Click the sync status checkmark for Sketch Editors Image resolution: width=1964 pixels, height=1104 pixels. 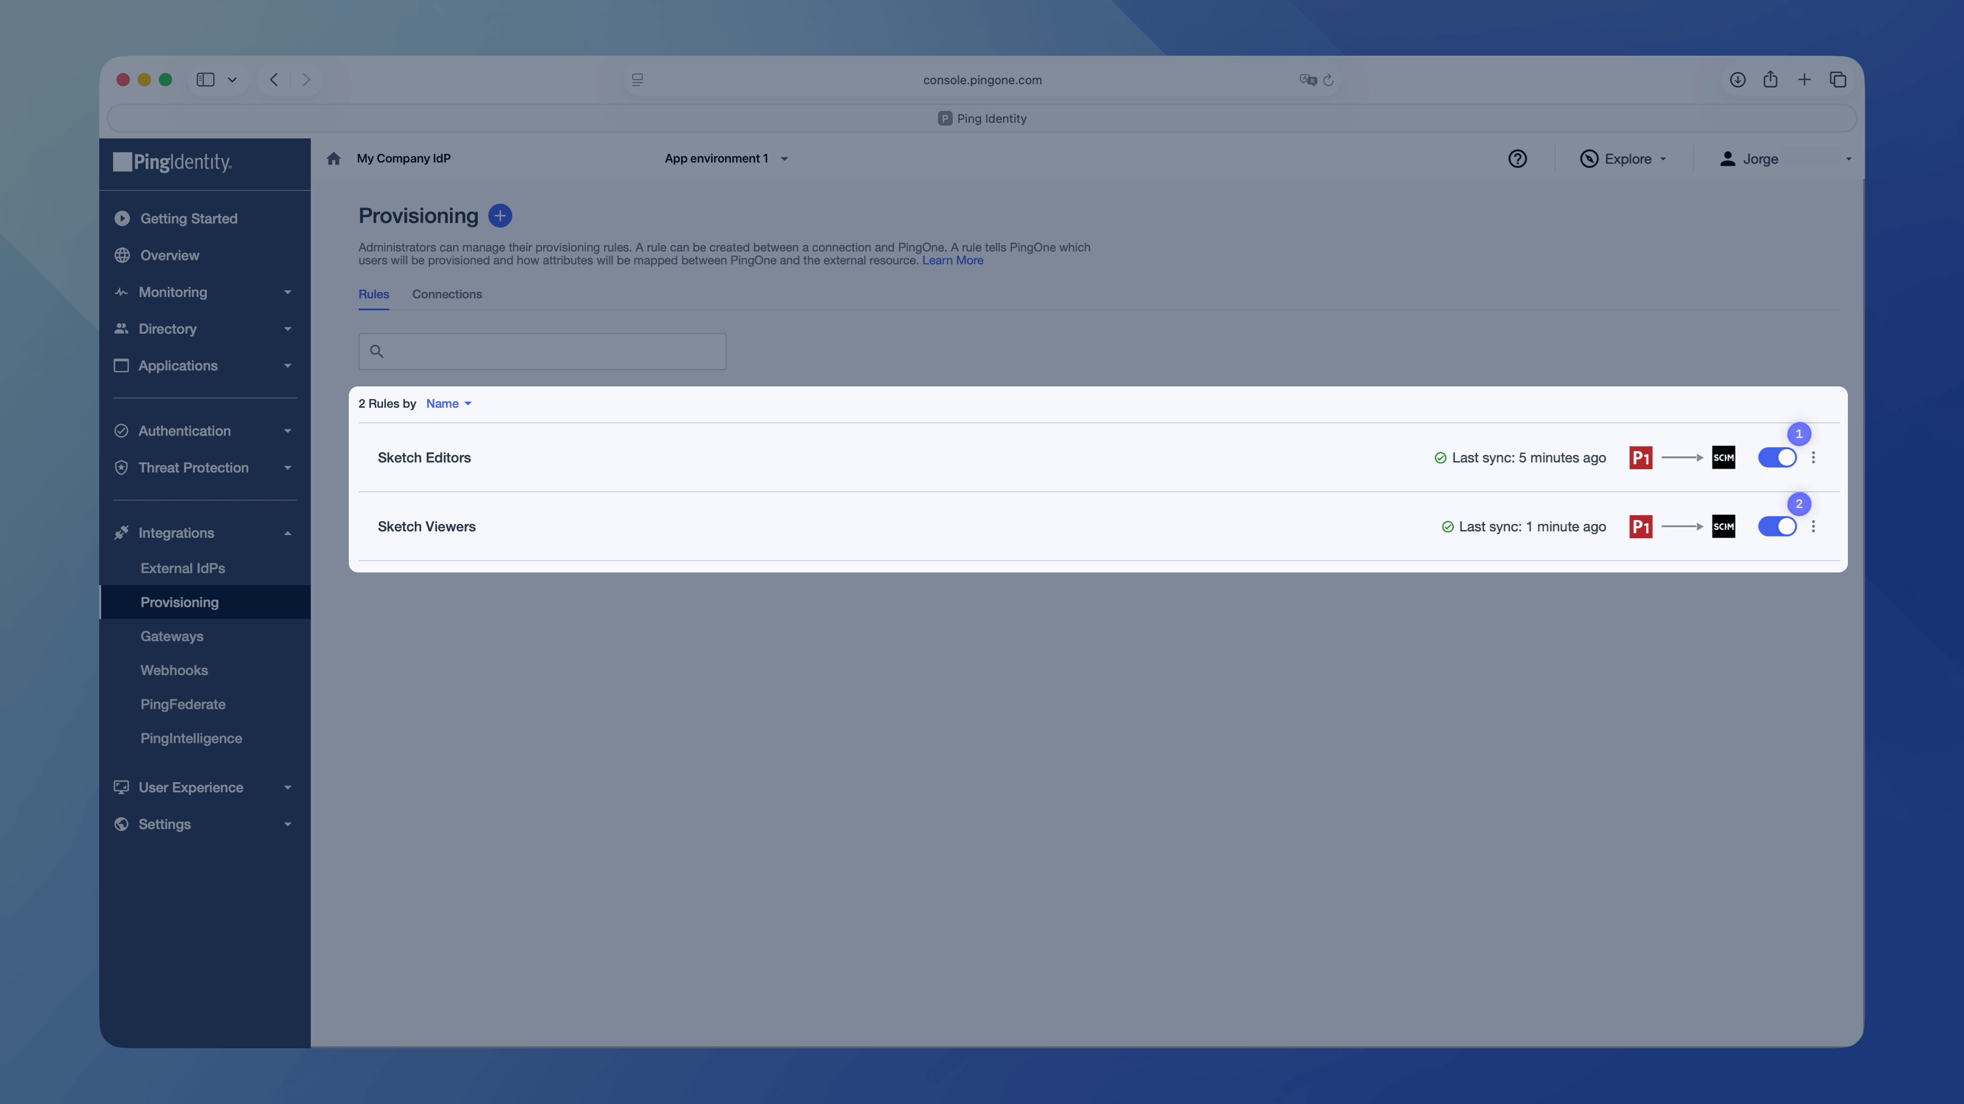tap(1440, 458)
